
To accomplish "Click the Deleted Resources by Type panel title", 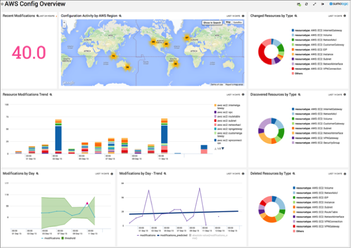I will [x=270, y=173].
